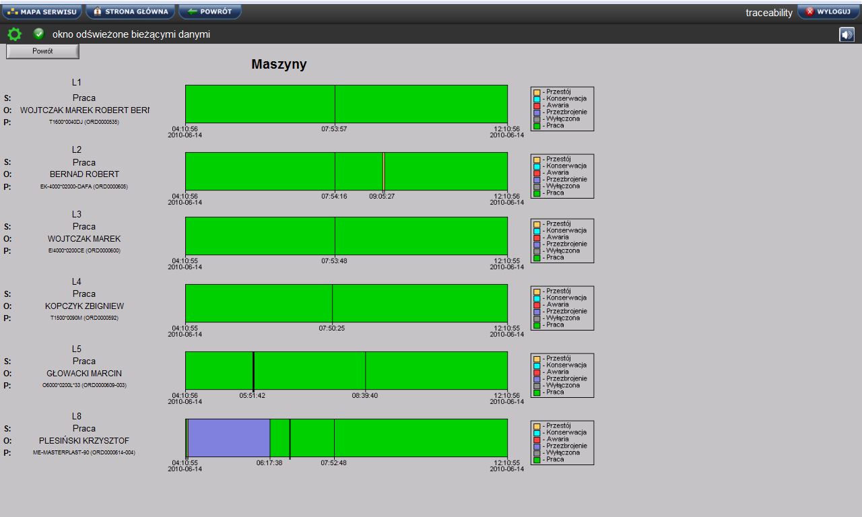The width and height of the screenshot is (862, 517).
Task: Select the L1 machine label
Action: [77, 82]
